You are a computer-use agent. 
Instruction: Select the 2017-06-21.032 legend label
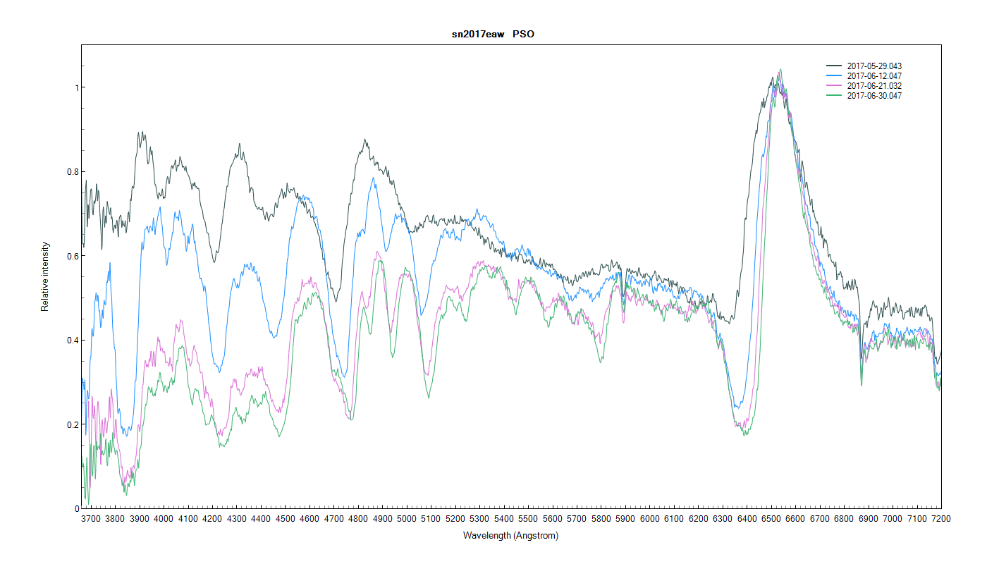point(874,86)
